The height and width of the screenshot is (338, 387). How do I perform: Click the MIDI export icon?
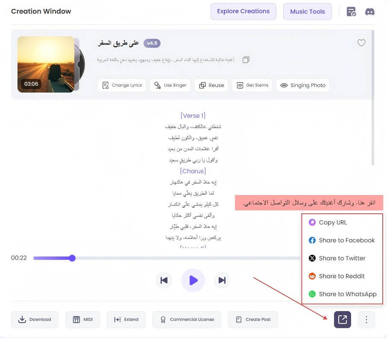[x=82, y=319]
